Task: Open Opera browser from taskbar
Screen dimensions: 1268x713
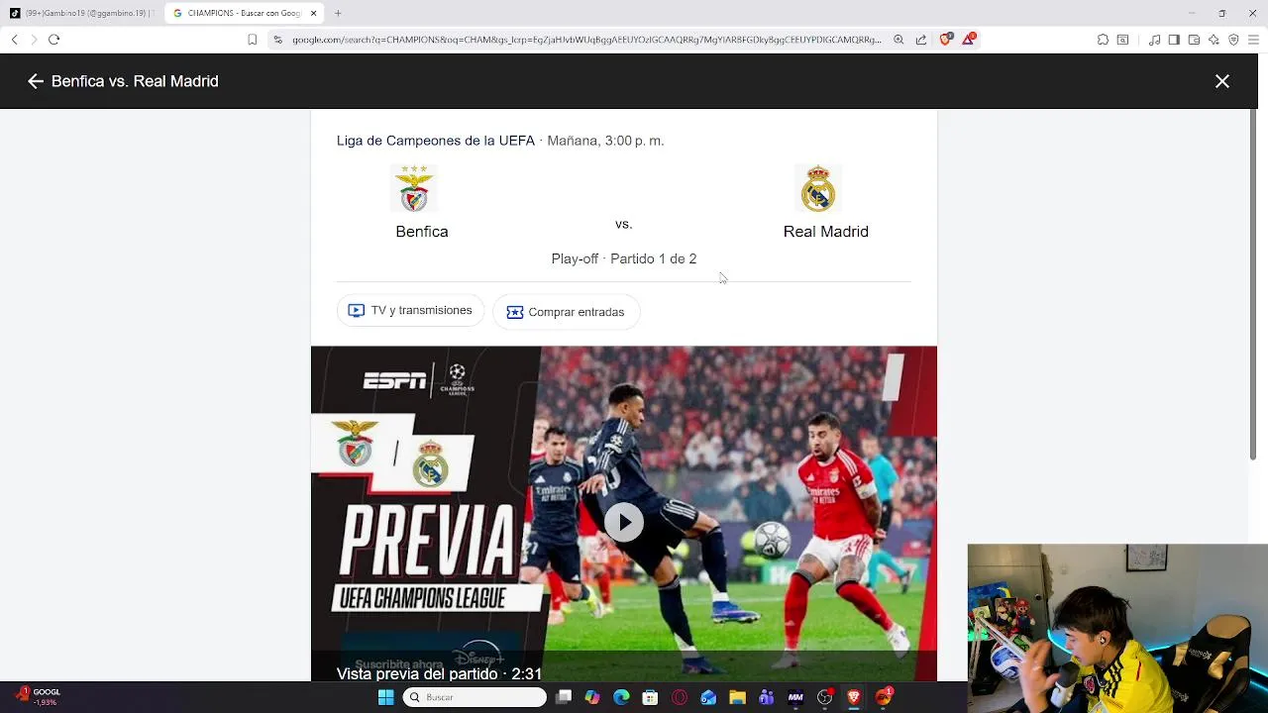Action: pyautogui.click(x=680, y=697)
